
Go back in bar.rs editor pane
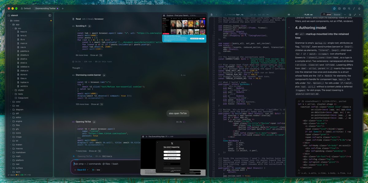point(217,15)
